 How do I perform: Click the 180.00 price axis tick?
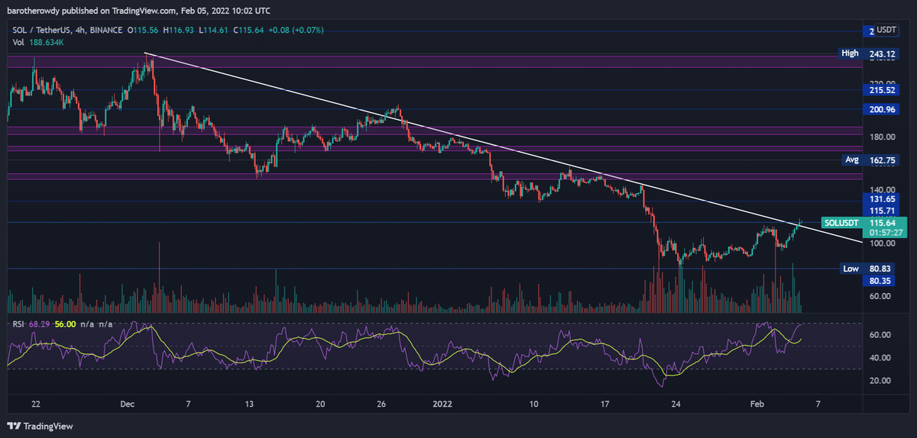[881, 137]
